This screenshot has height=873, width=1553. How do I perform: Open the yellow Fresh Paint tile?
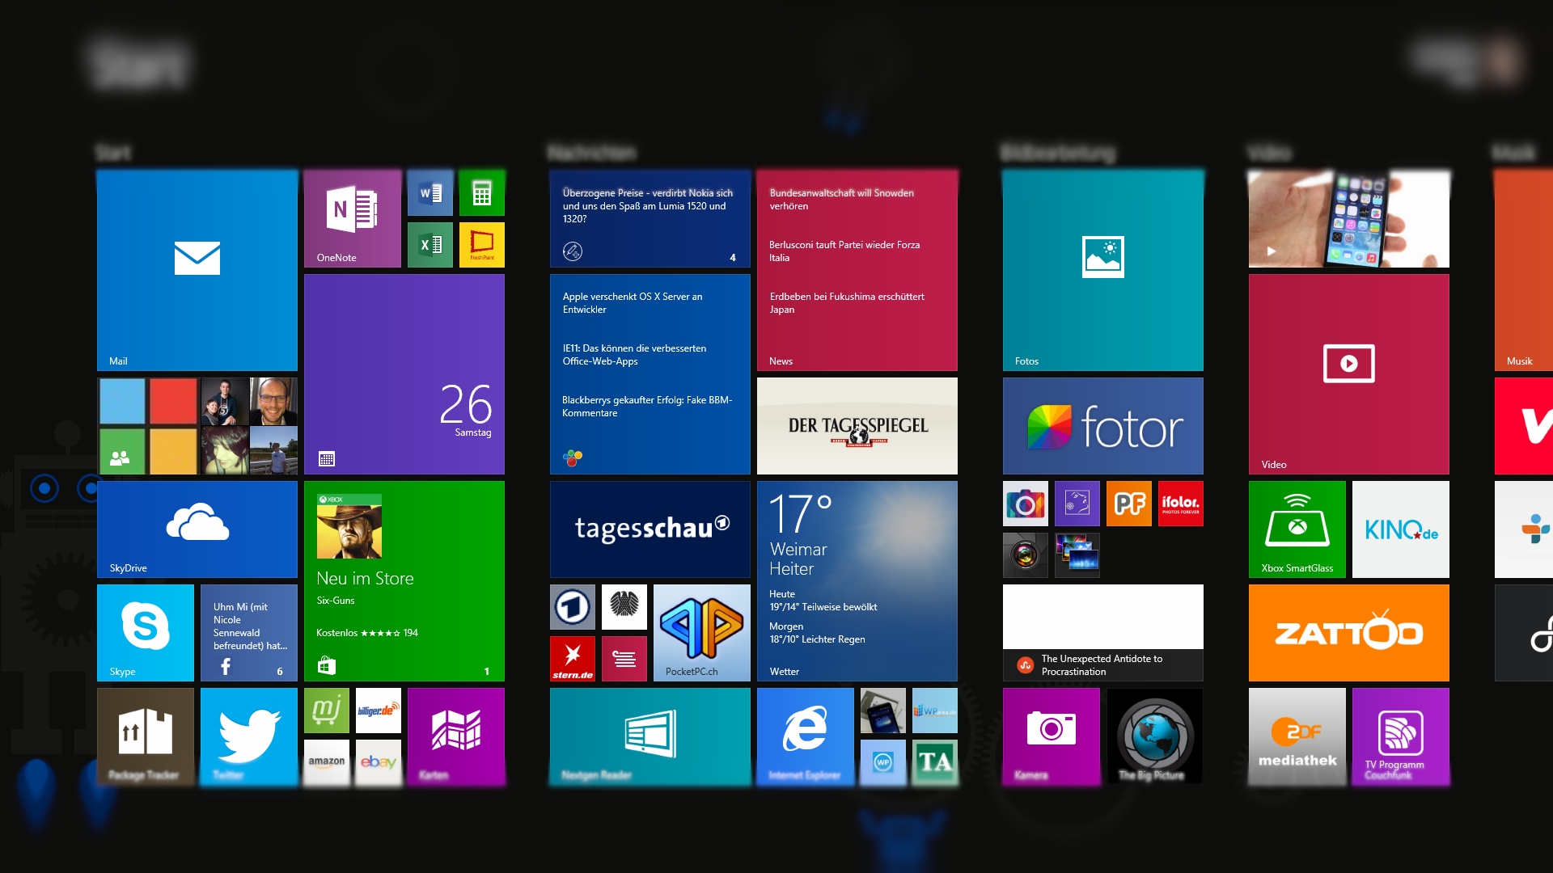(x=482, y=245)
